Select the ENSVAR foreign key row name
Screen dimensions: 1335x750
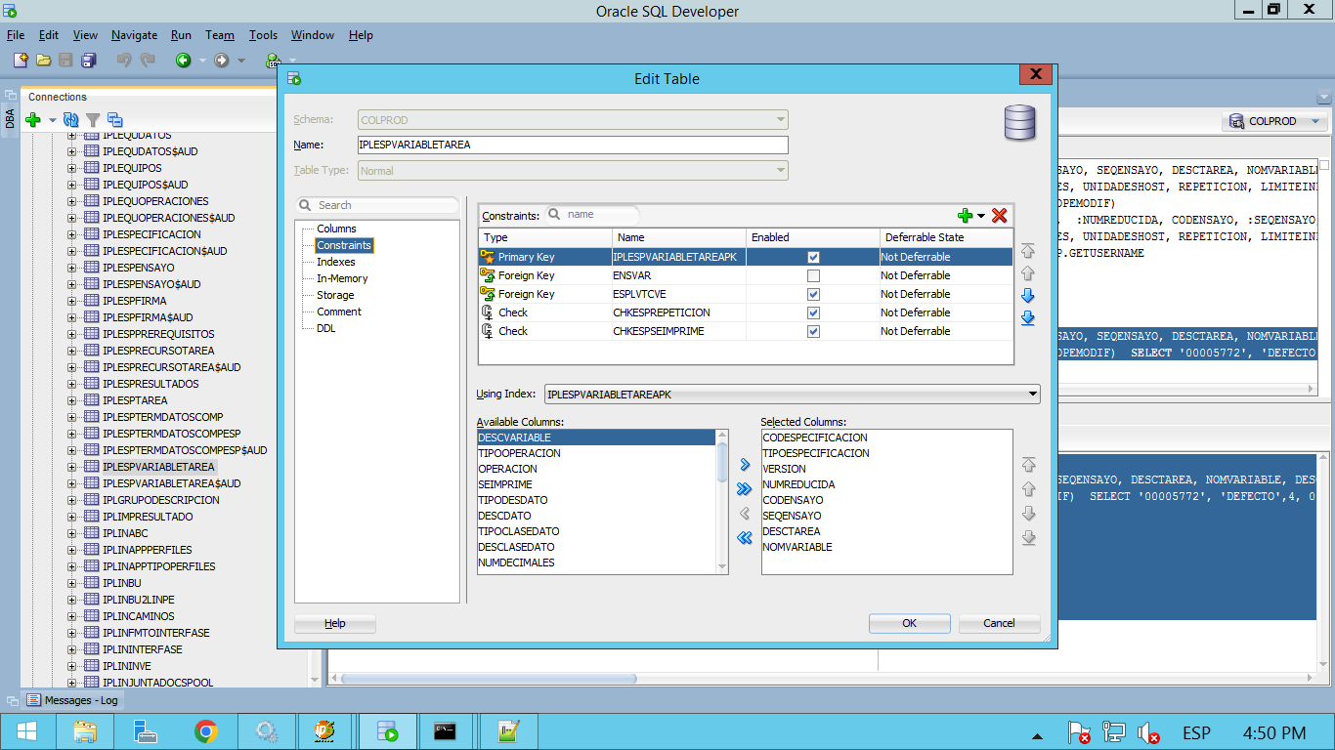tap(632, 275)
